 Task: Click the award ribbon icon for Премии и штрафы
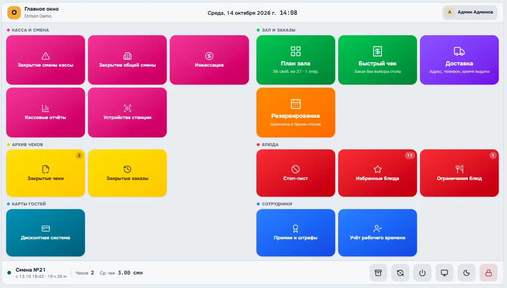296,229
